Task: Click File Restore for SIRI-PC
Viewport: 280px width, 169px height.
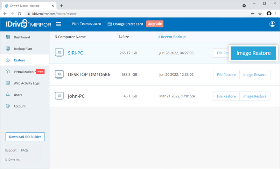Action: [221, 53]
